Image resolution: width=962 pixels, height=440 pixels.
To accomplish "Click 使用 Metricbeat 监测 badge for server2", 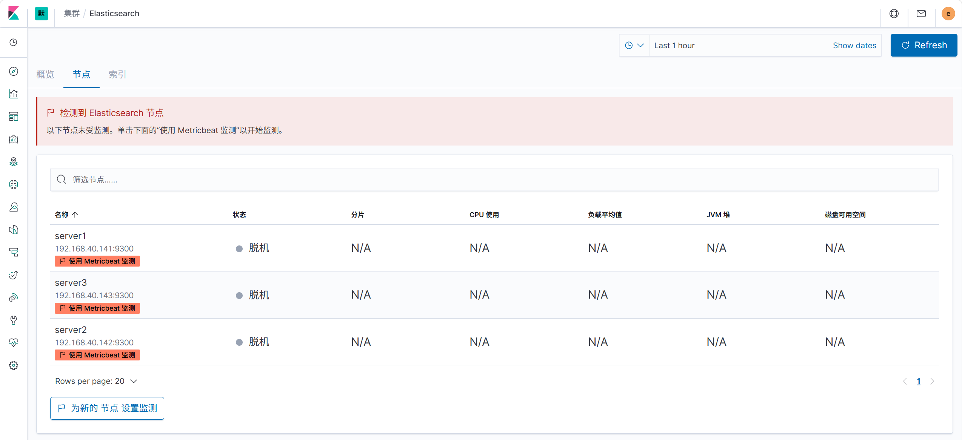I will [x=97, y=355].
